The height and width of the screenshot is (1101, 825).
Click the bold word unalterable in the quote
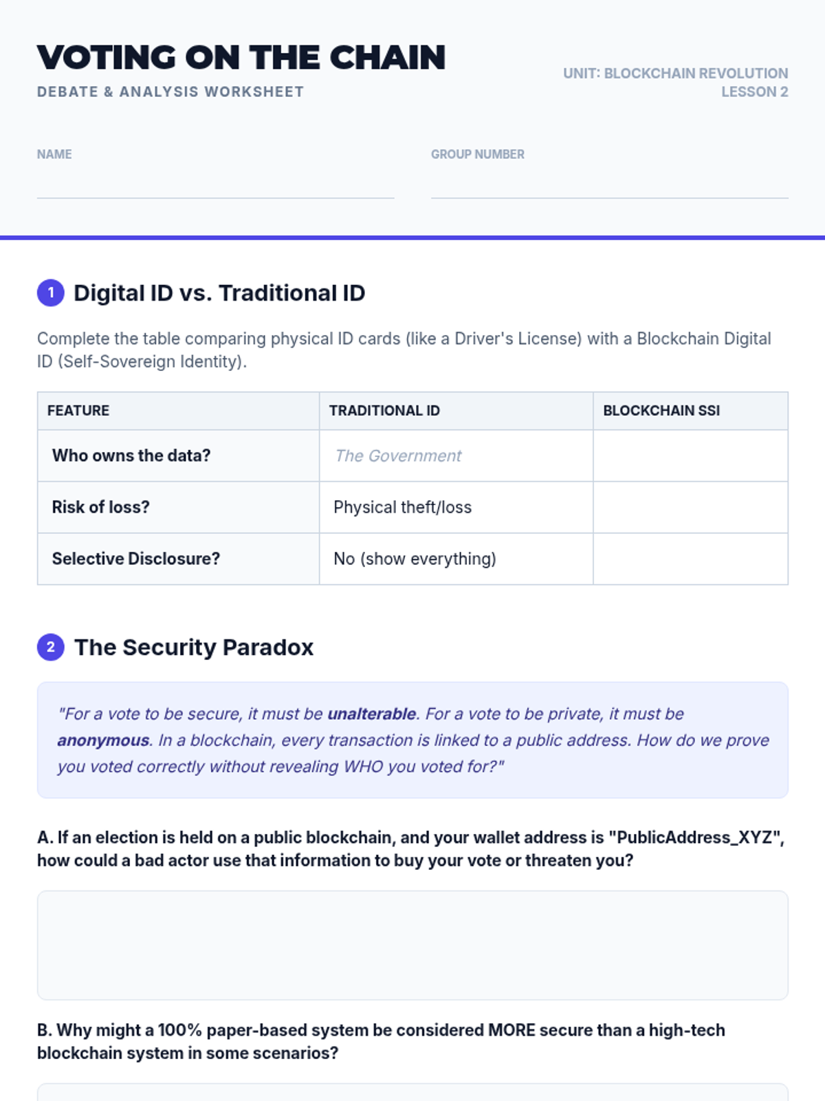[371, 714]
